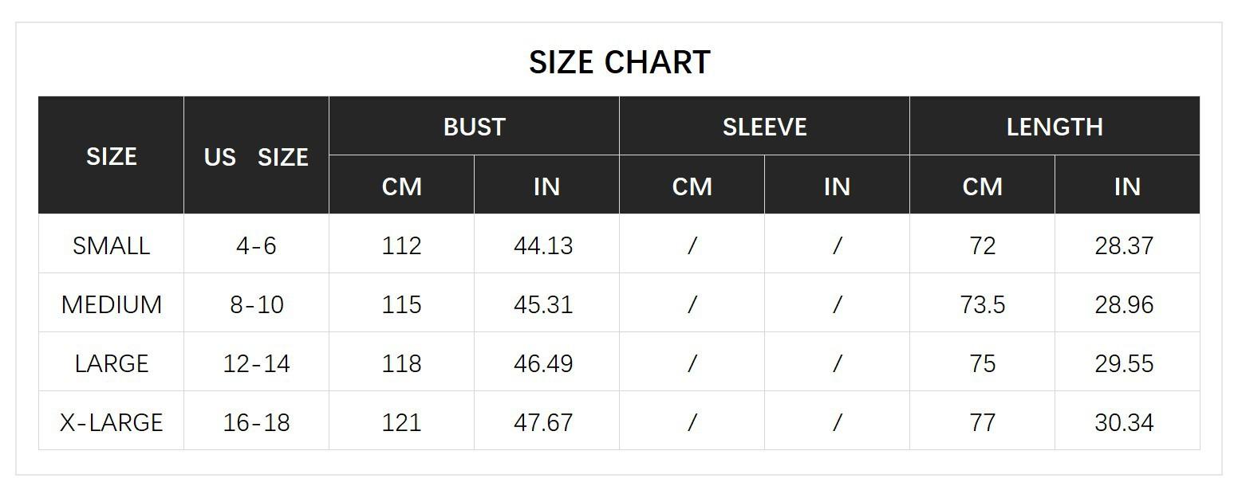Select the X-LARGE size row label
This screenshot has height=490, width=1238.
[111, 422]
